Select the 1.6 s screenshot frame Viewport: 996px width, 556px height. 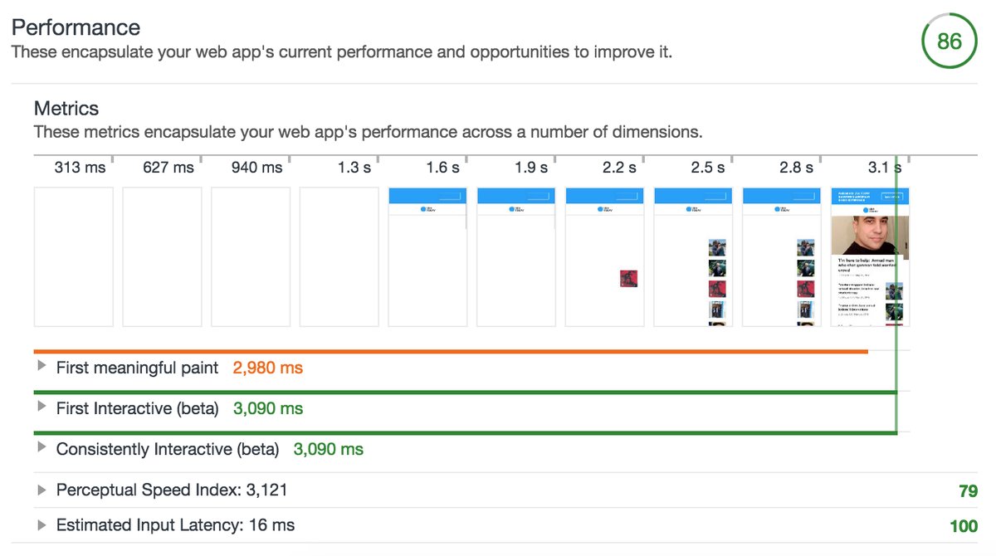click(427, 256)
